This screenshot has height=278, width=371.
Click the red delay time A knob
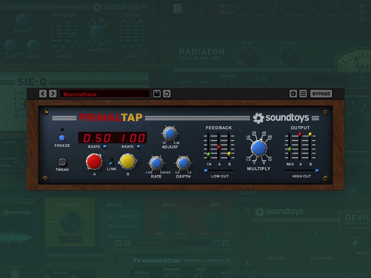click(94, 162)
